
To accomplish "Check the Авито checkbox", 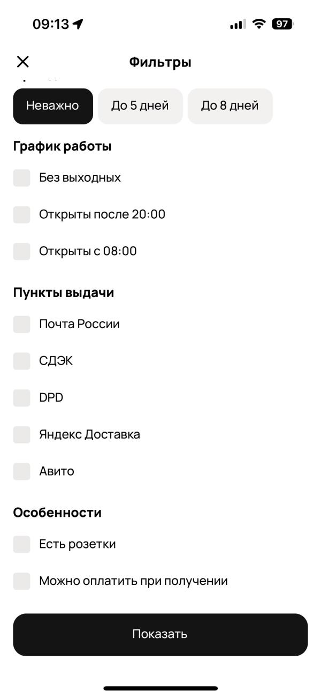I will point(21,471).
